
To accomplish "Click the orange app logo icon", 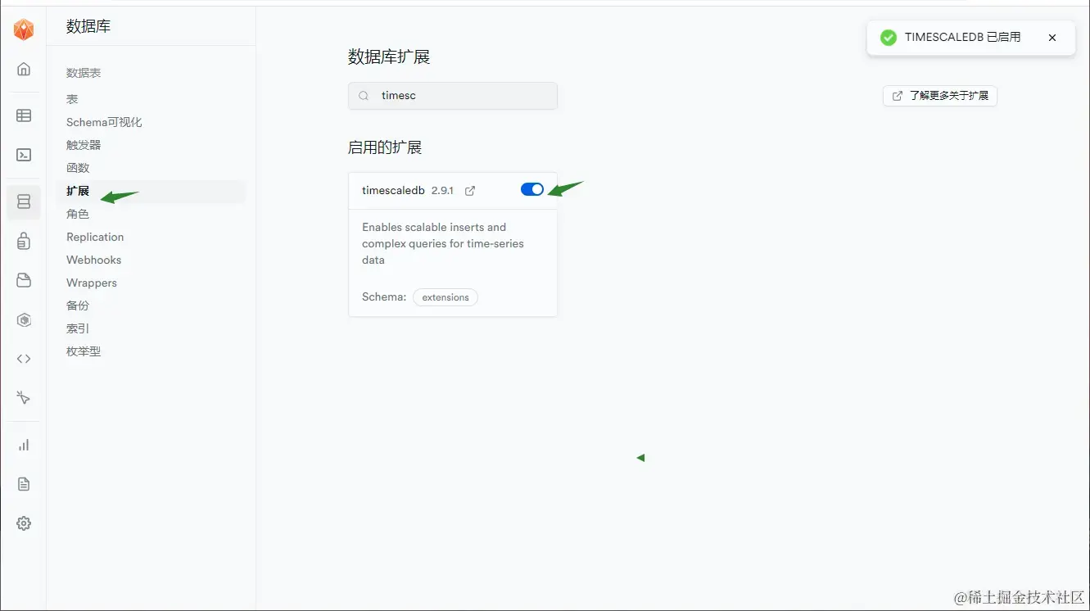I will pyautogui.click(x=24, y=30).
